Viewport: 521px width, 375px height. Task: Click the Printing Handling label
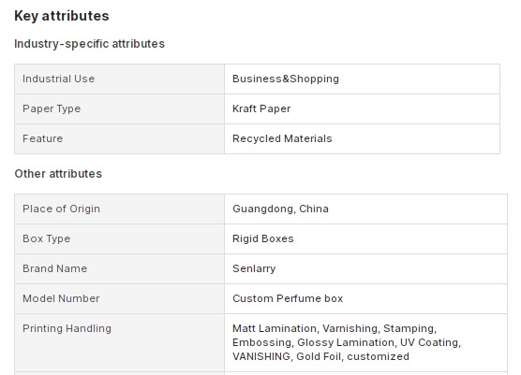coord(67,328)
